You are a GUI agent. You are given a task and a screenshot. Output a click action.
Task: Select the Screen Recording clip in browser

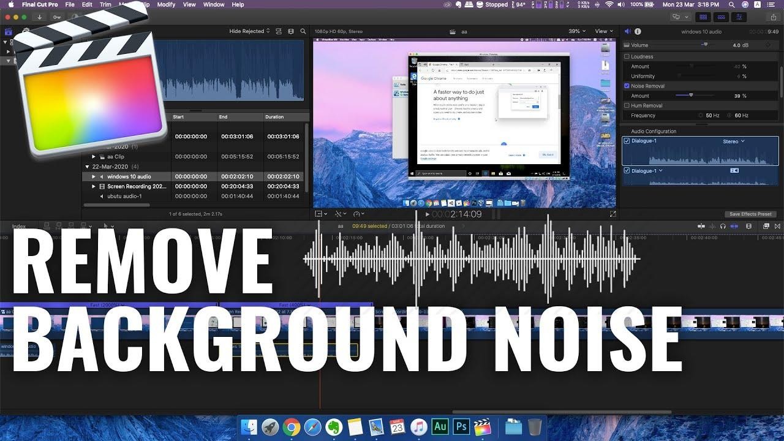click(137, 186)
